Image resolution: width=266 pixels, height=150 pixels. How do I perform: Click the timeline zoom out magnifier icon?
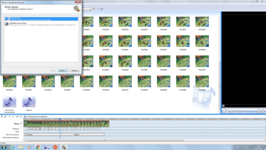tap(13, 116)
